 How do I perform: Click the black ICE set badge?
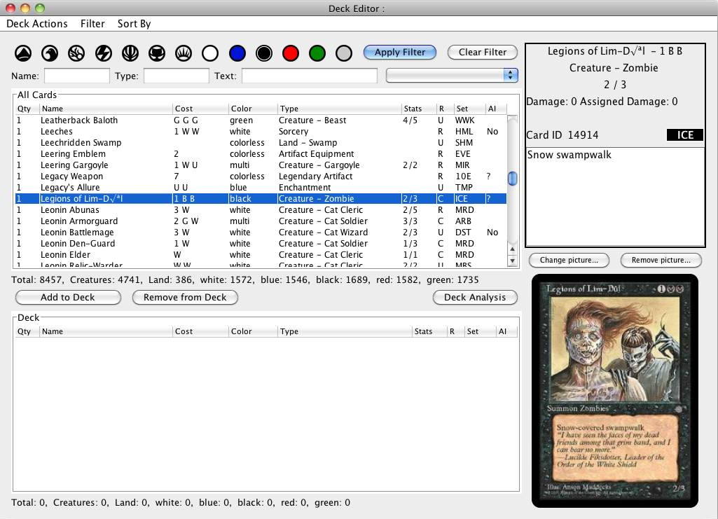(x=684, y=135)
